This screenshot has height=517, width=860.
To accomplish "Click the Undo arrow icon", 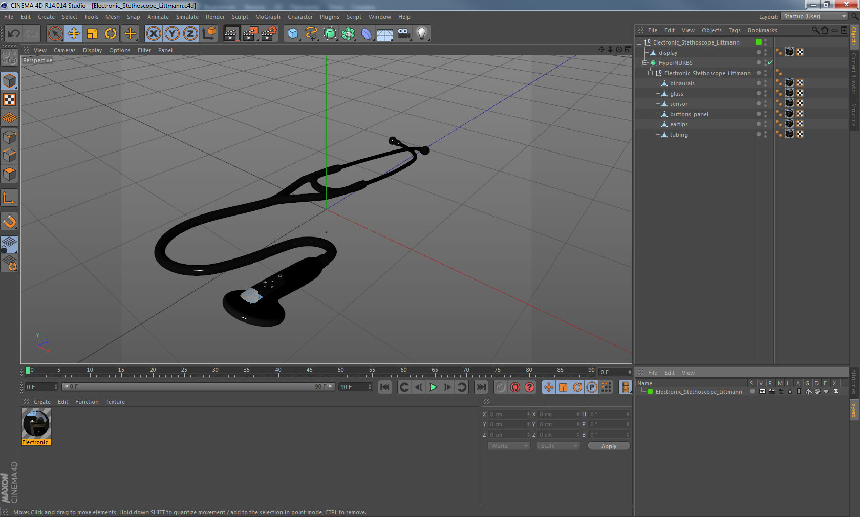I will pyautogui.click(x=13, y=34).
